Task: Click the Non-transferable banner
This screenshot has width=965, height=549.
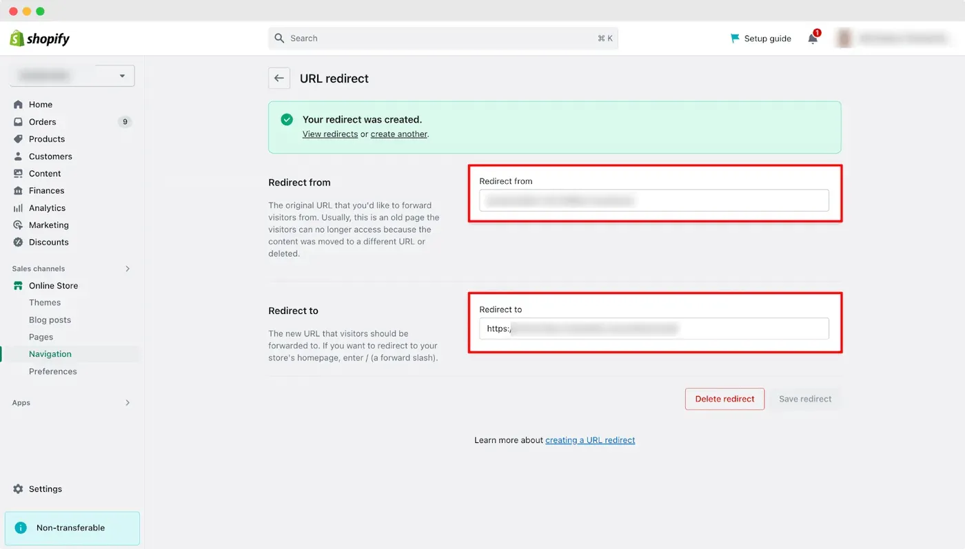Action: (x=72, y=528)
